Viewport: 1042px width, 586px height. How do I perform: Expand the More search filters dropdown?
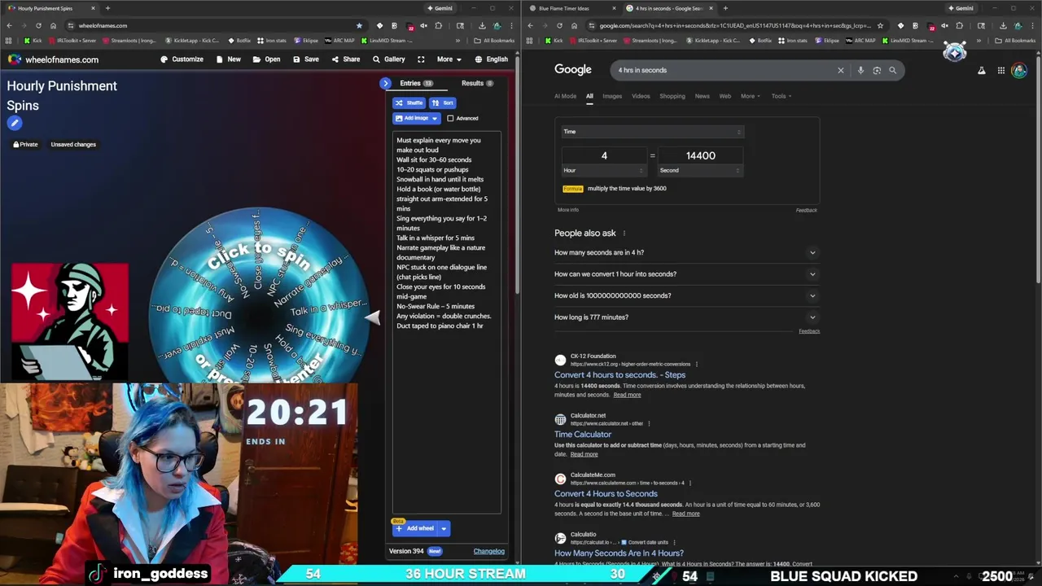coord(750,96)
